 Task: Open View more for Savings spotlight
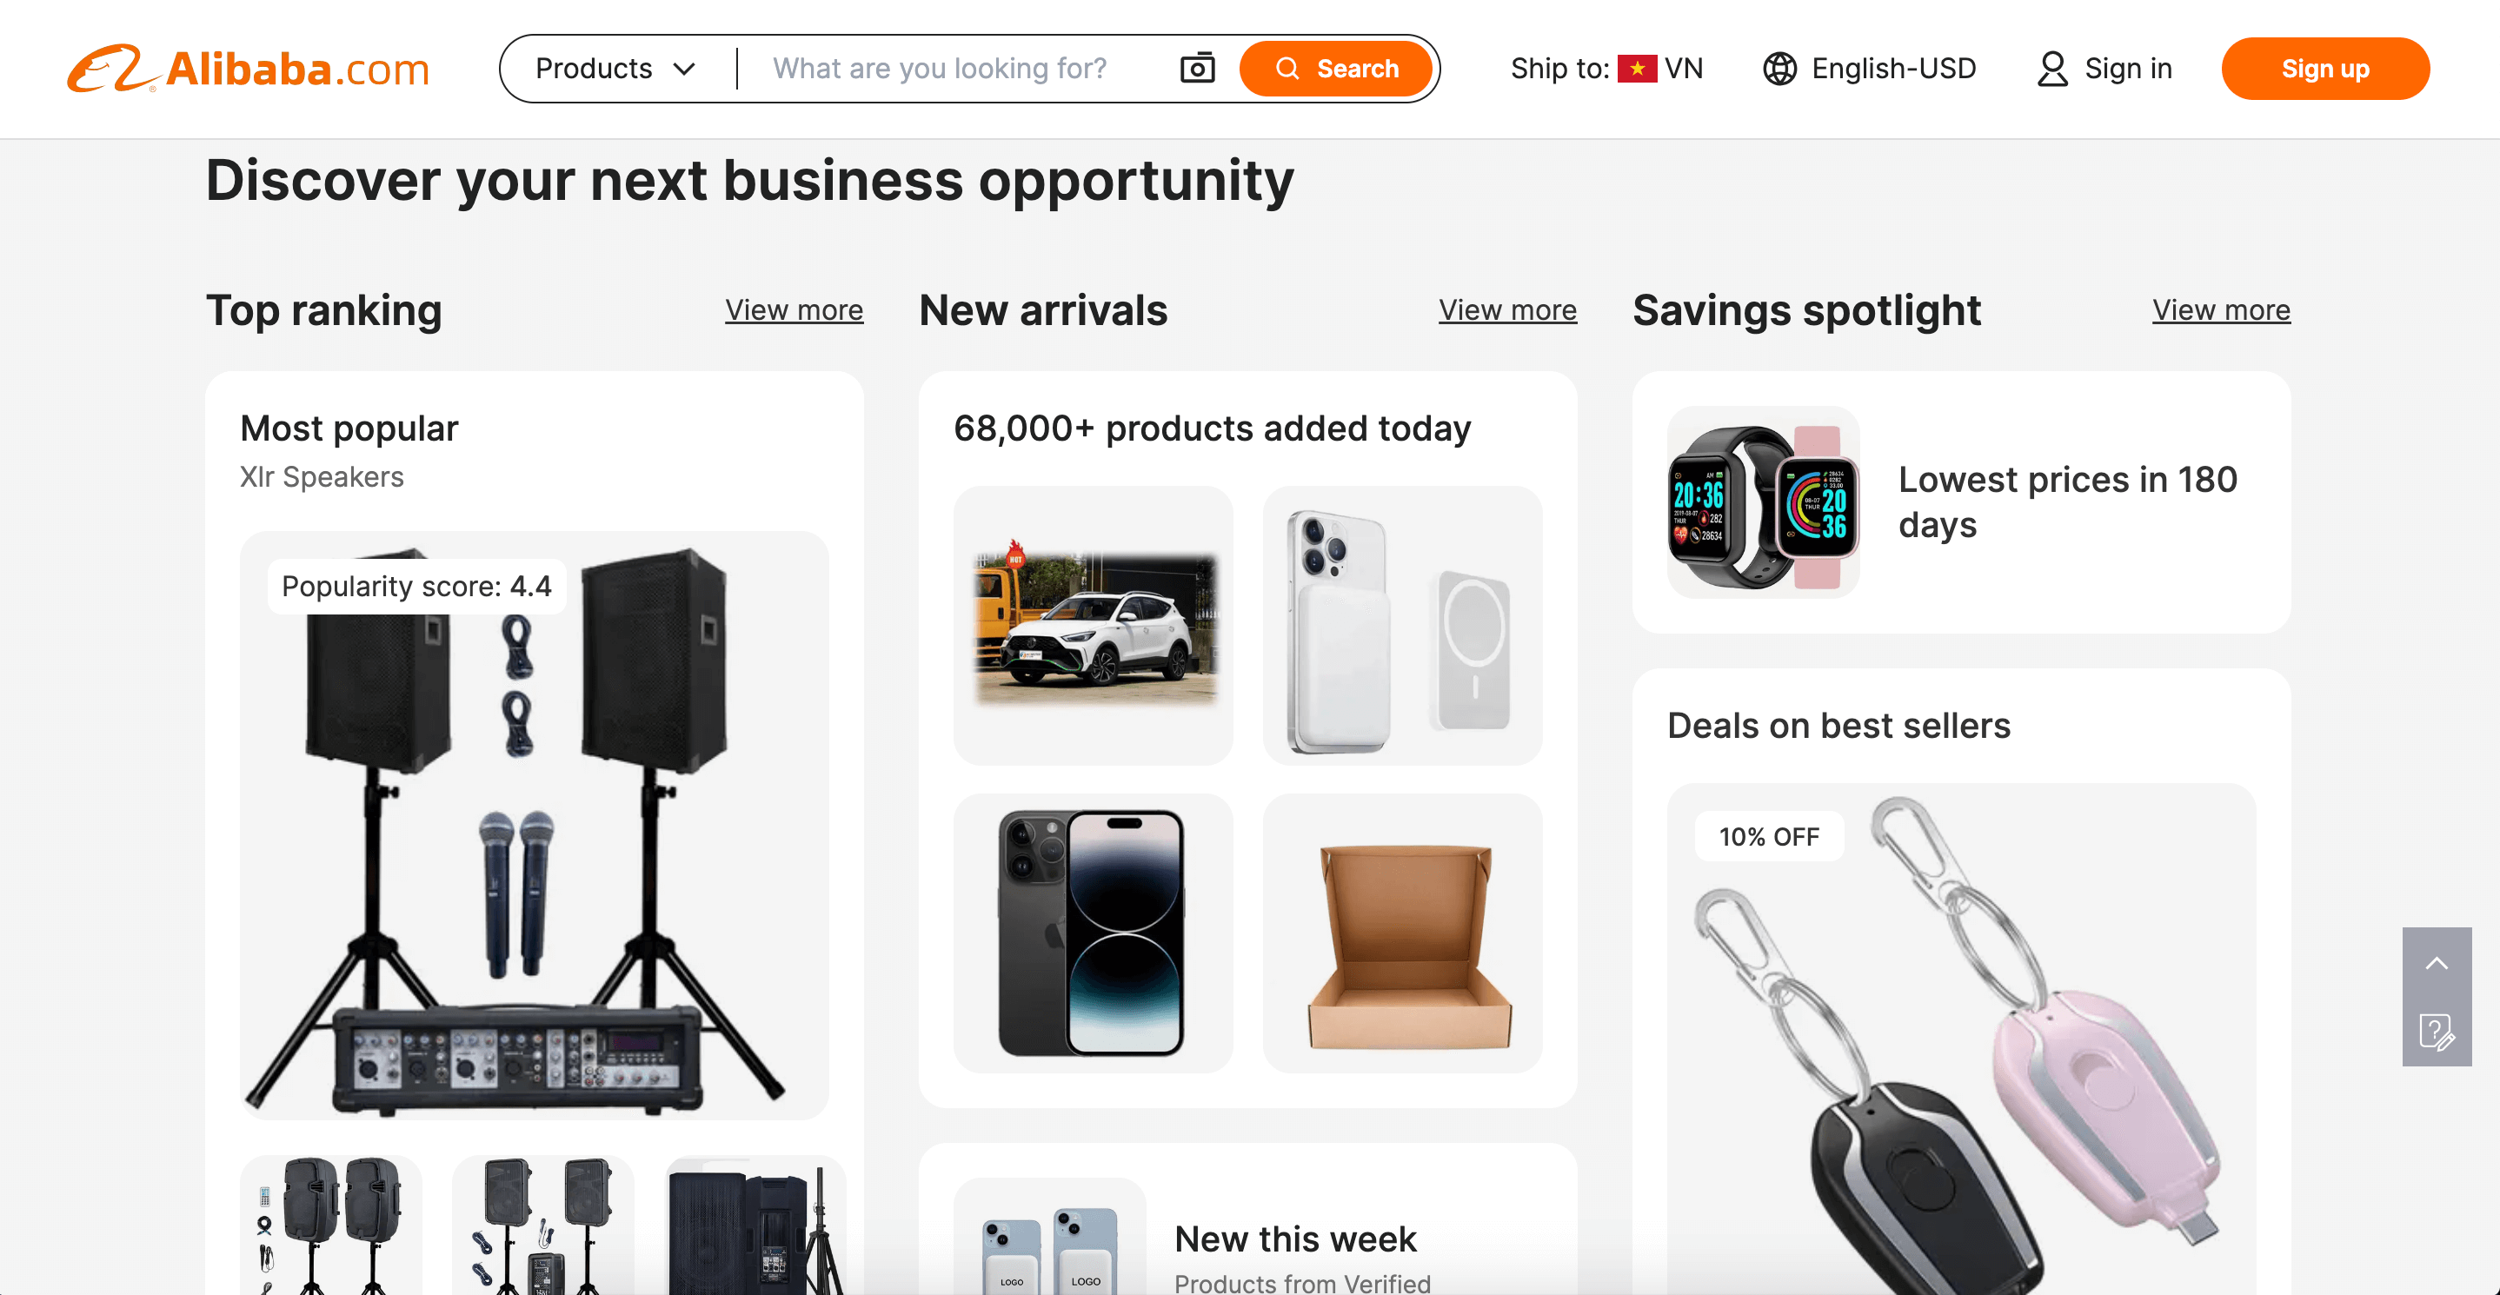2220,309
